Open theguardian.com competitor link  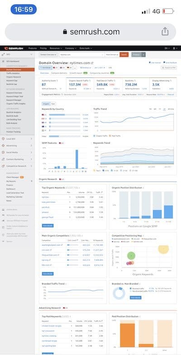(50, 255)
